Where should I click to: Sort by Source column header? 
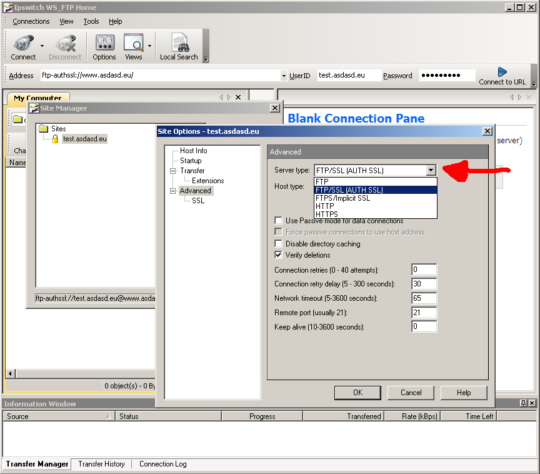(x=59, y=416)
